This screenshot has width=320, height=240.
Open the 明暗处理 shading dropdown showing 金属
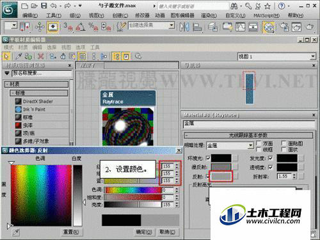click(230, 146)
